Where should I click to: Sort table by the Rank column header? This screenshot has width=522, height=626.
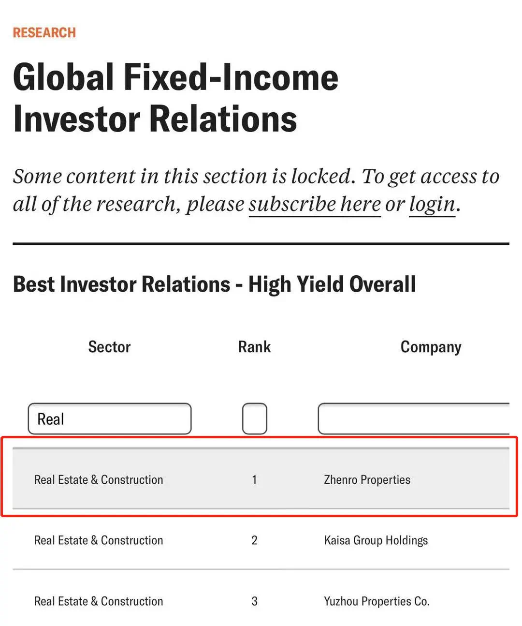pos(254,347)
